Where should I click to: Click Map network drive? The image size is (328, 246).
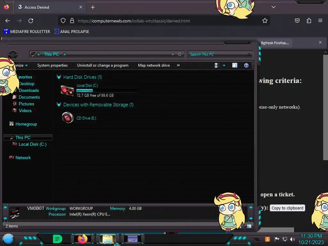(x=154, y=65)
